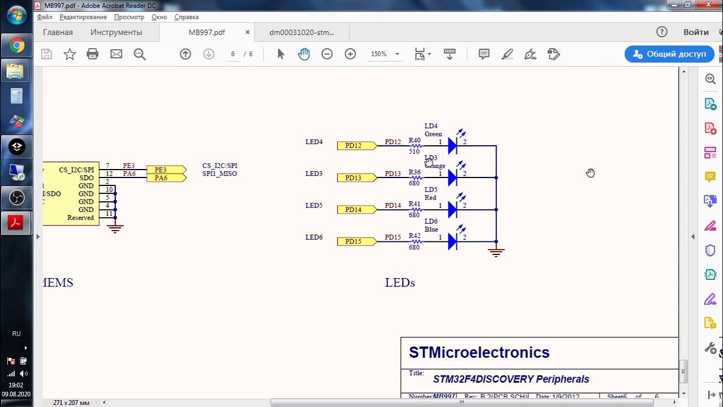Zoom out with the minus icon

(327, 54)
